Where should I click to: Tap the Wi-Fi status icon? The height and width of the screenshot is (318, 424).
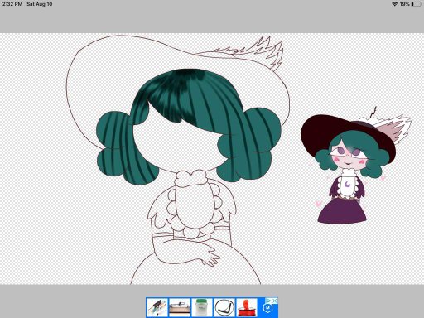click(x=394, y=4)
